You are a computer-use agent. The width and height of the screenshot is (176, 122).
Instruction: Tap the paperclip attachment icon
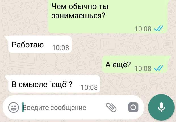point(111,108)
